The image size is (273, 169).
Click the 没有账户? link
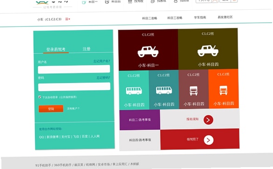tap(73, 109)
